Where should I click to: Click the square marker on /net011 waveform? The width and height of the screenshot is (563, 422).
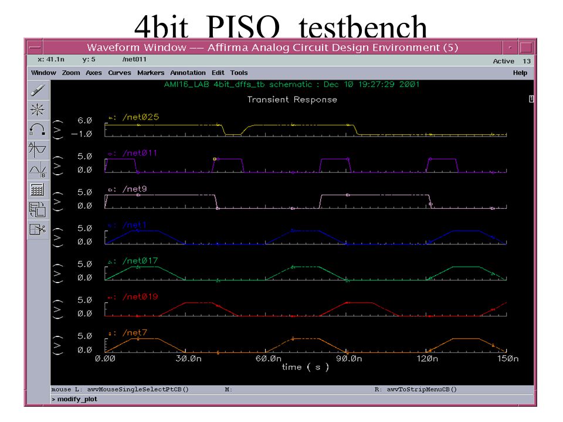(x=215, y=159)
